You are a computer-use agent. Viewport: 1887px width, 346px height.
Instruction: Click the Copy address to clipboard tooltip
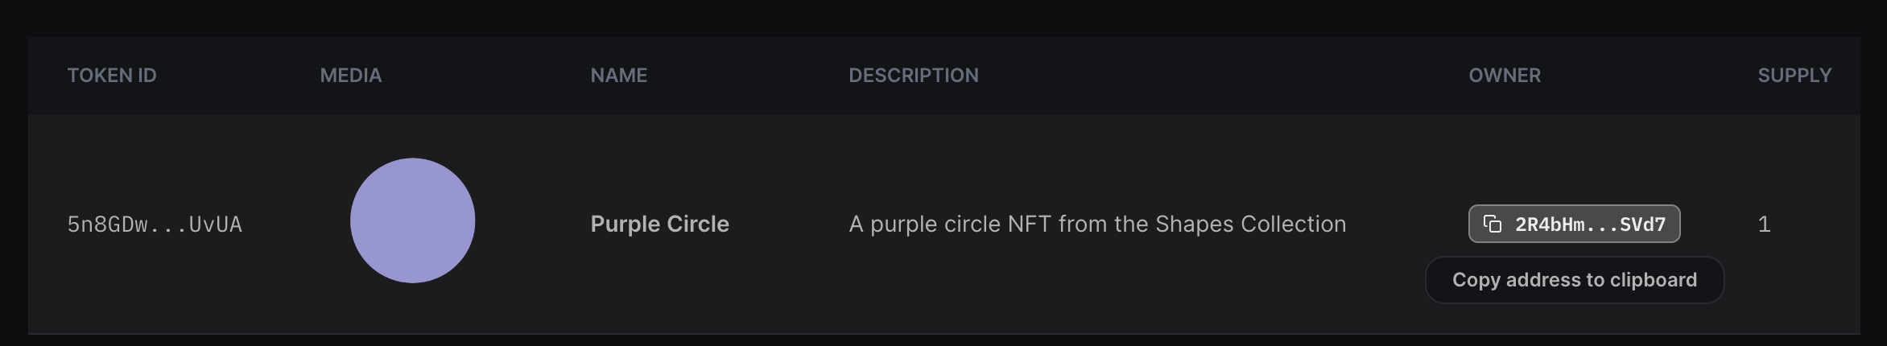(1575, 280)
